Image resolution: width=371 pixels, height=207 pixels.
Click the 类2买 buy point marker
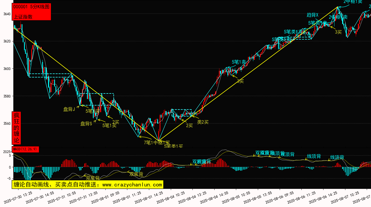(203, 122)
